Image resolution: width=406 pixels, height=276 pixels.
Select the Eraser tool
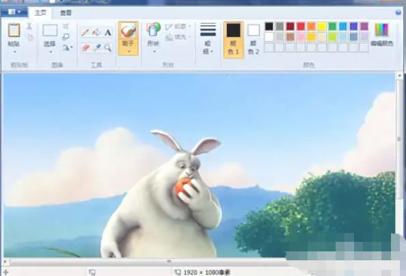pyautogui.click(x=85, y=48)
